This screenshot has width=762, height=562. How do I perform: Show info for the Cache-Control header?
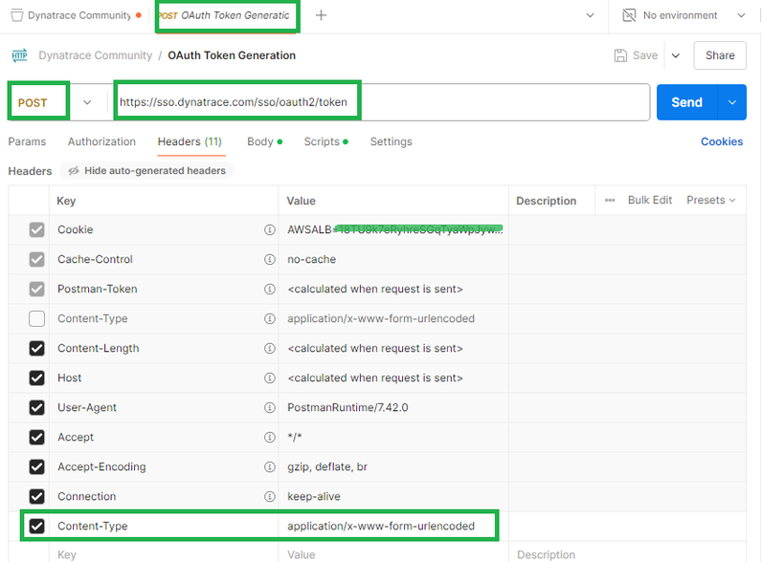(269, 260)
